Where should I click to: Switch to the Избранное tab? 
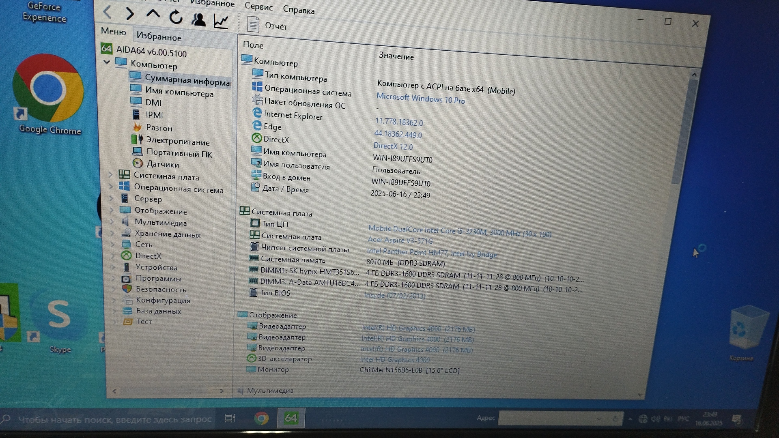159,36
